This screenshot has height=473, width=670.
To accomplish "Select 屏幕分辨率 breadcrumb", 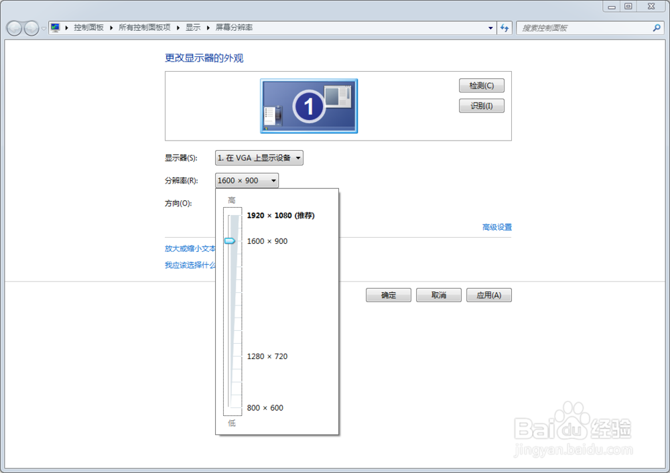I will pyautogui.click(x=234, y=27).
